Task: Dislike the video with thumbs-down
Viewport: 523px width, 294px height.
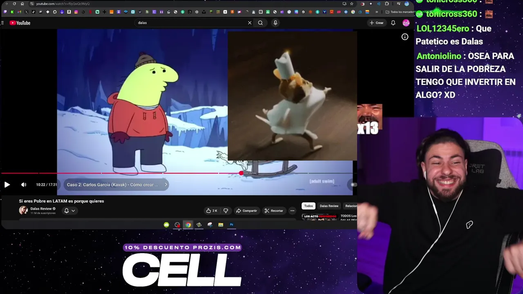Action: pyautogui.click(x=226, y=211)
